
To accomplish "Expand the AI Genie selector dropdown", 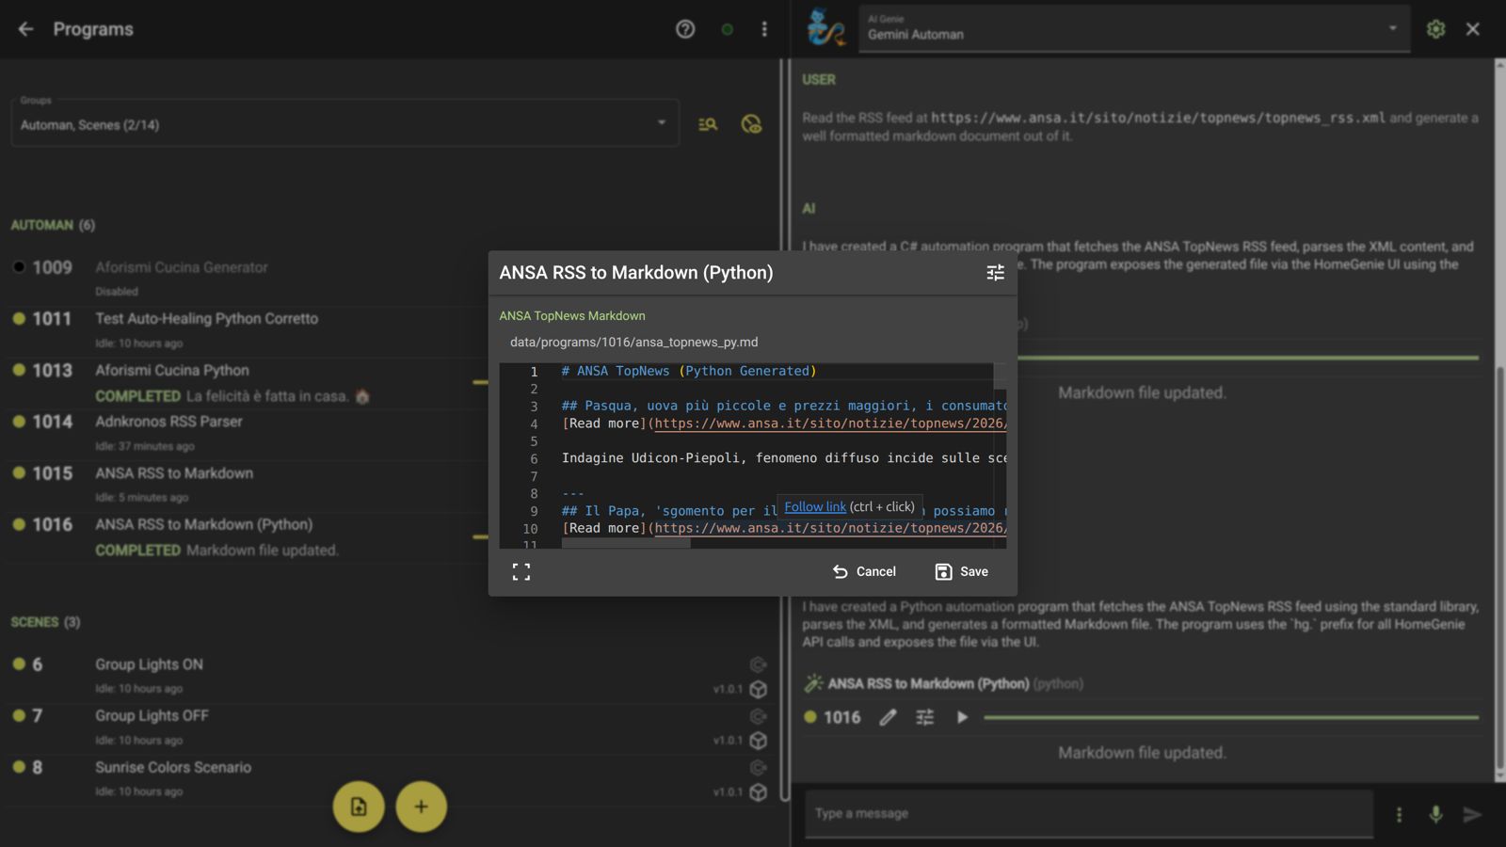I will (1392, 29).
